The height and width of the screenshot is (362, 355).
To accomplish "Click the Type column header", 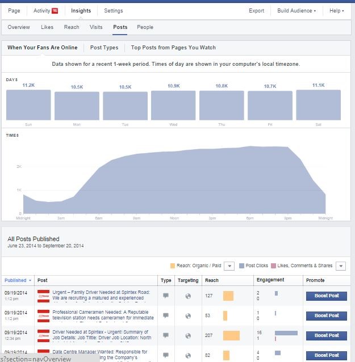I will tap(166, 280).
